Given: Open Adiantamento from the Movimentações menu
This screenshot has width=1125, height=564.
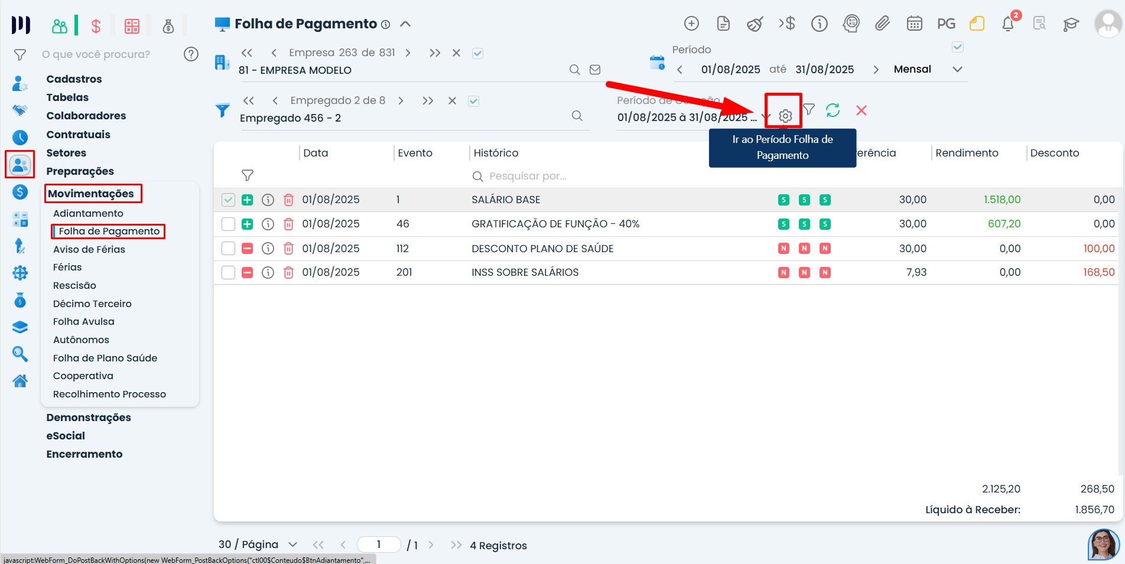Looking at the screenshot, I should (x=87, y=213).
